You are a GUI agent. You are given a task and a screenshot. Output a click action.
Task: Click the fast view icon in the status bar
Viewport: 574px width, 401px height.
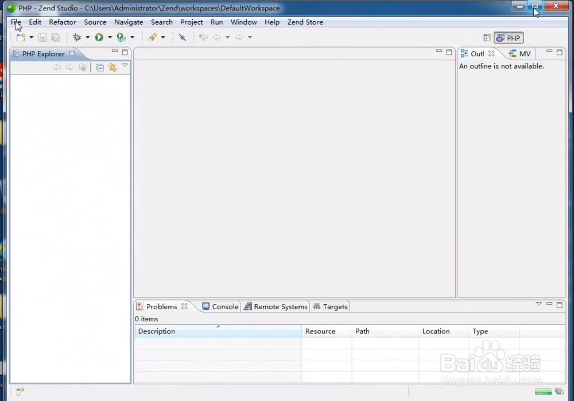click(20, 391)
